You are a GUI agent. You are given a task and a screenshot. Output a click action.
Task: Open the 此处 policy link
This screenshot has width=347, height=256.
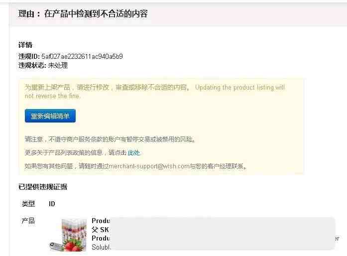coord(134,153)
